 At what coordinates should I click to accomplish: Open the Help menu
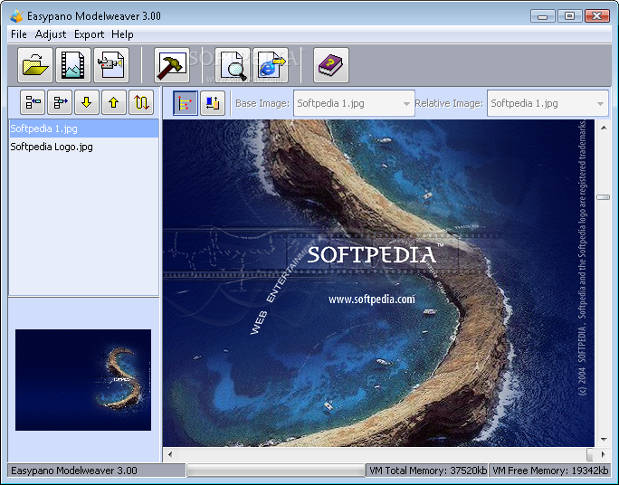[122, 34]
